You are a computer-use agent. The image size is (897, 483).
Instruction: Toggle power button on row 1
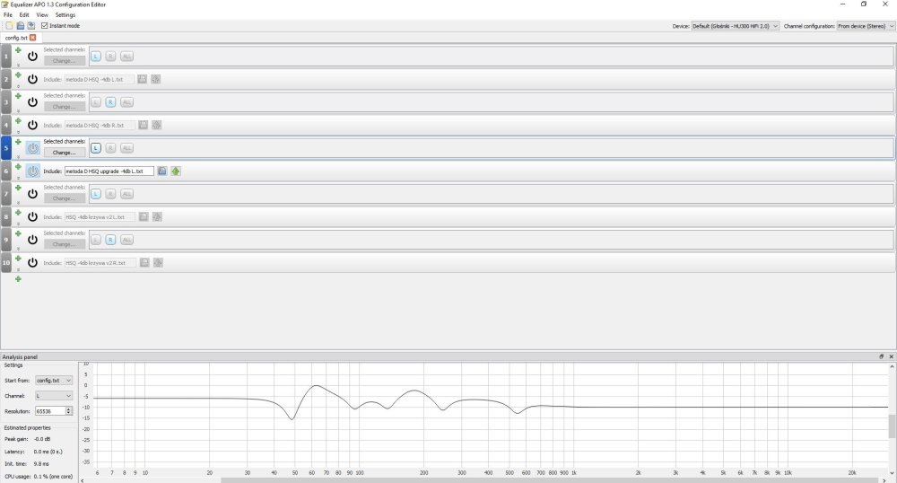tap(32, 56)
